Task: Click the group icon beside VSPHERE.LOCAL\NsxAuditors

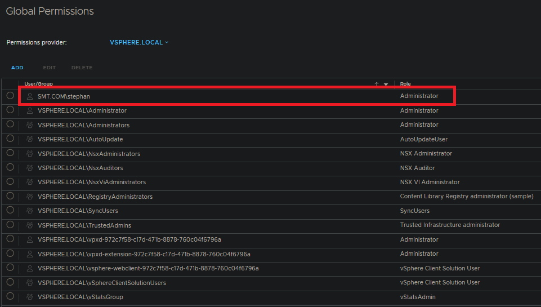Action: tap(30, 168)
